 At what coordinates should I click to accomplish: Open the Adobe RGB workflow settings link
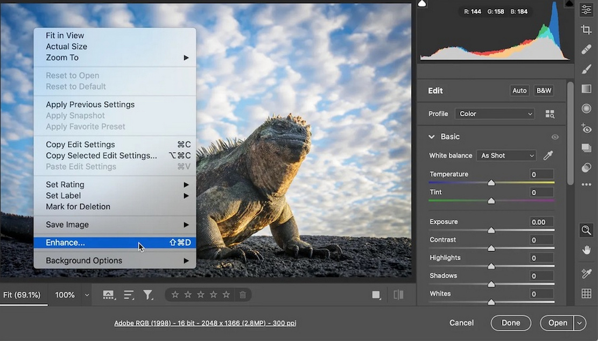click(205, 323)
